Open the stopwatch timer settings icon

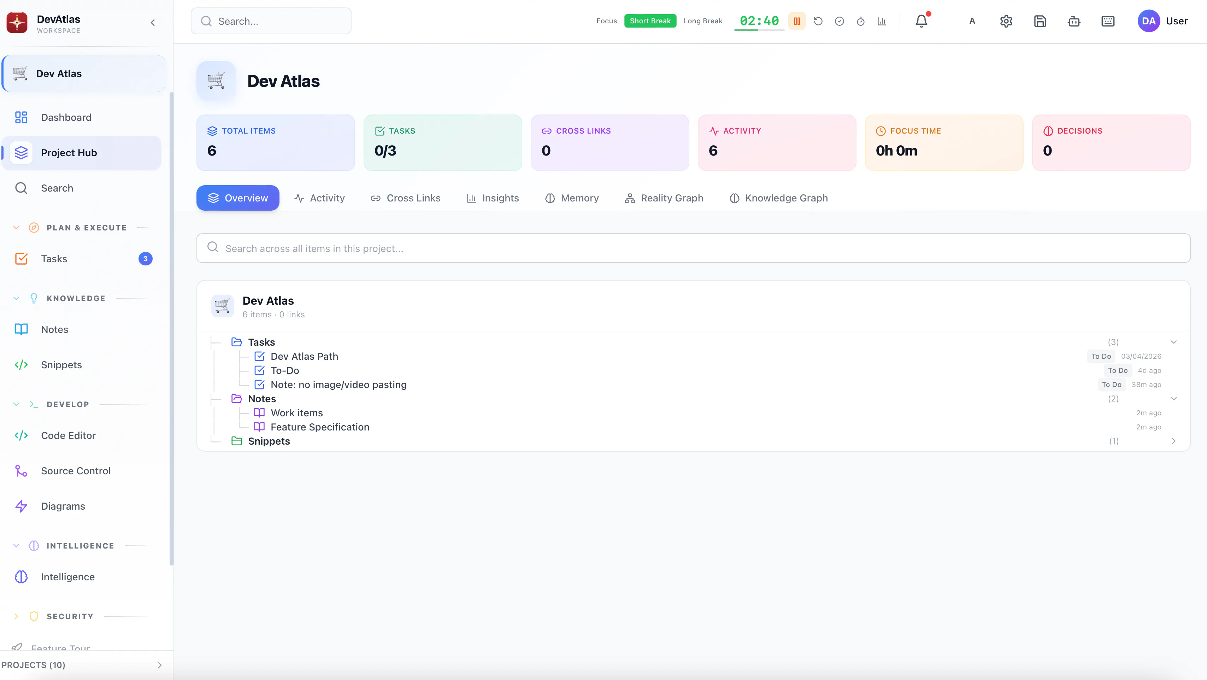coord(860,21)
